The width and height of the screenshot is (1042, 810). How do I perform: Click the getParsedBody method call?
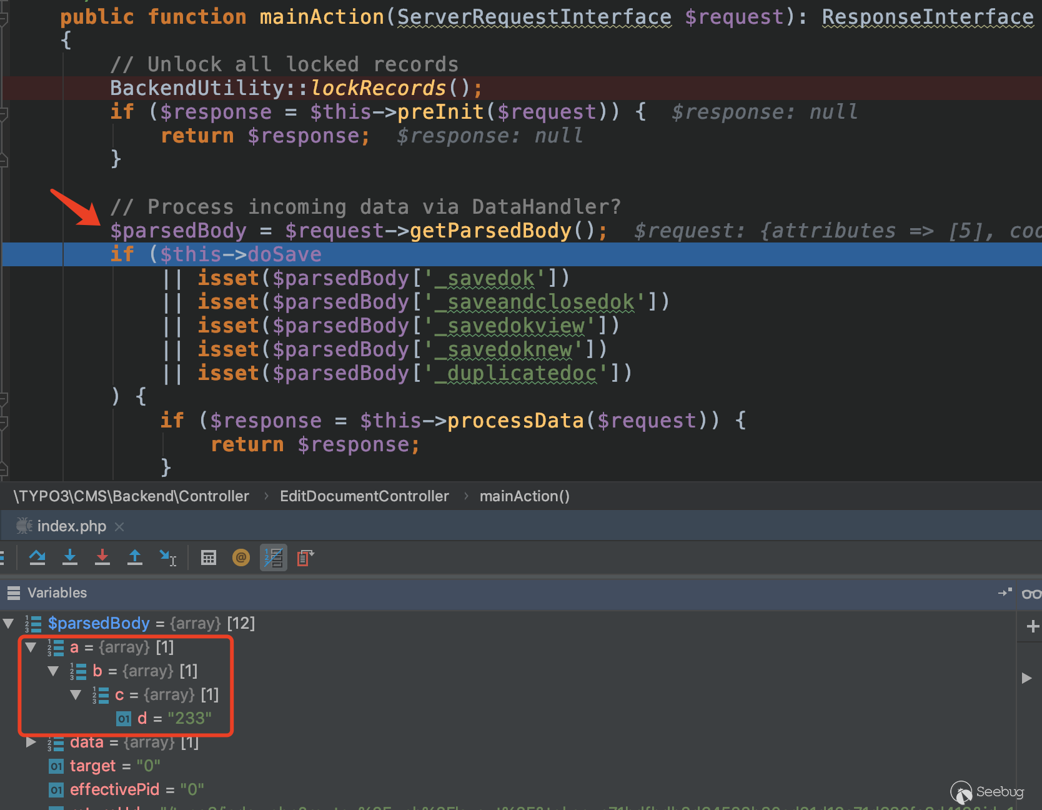point(490,231)
